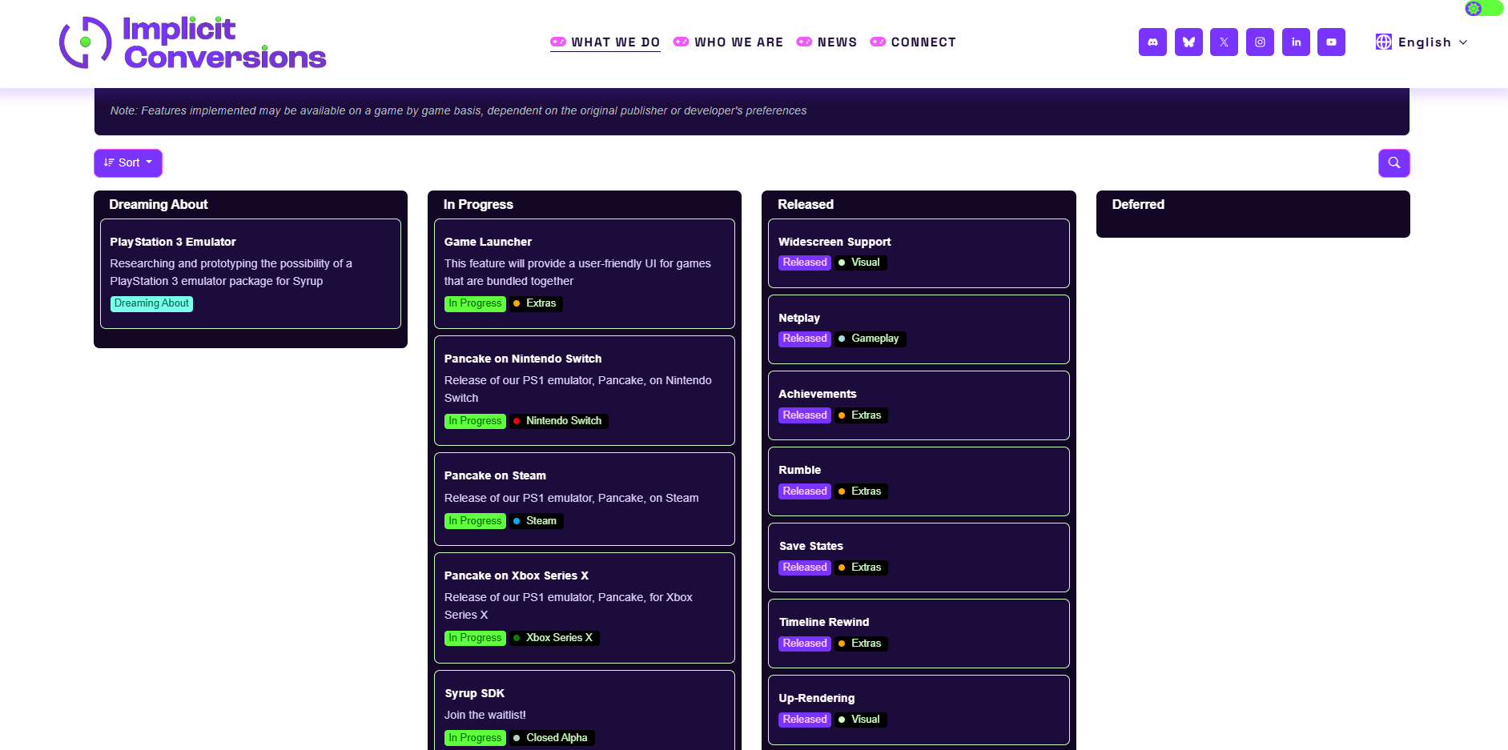Open the Achievements card title

point(818,394)
